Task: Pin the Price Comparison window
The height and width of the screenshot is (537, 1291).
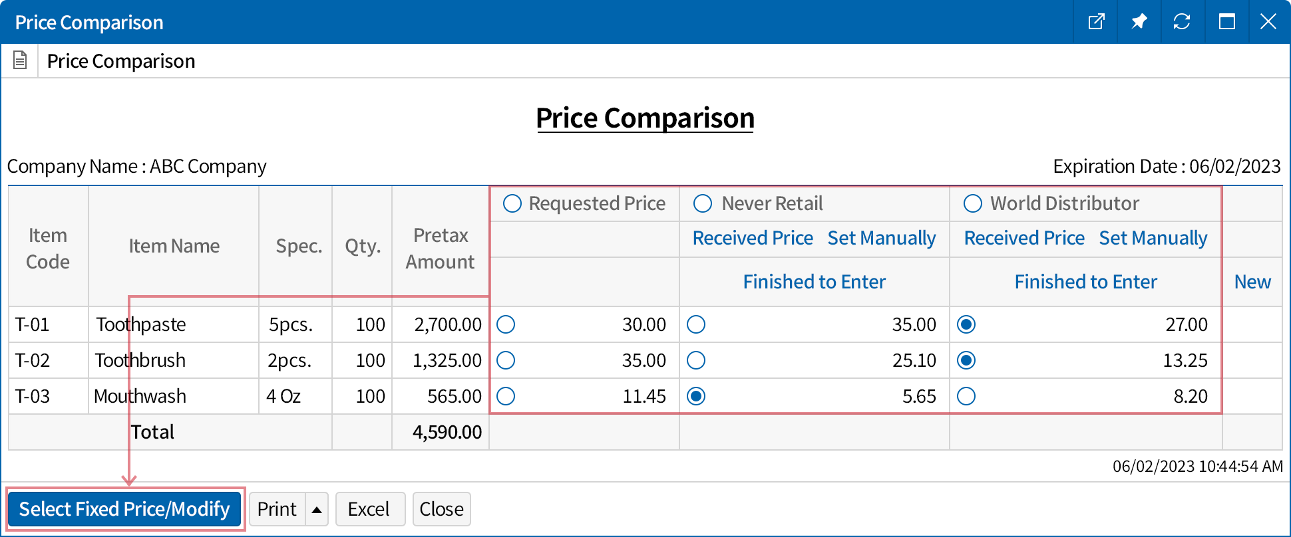Action: click(x=1139, y=22)
